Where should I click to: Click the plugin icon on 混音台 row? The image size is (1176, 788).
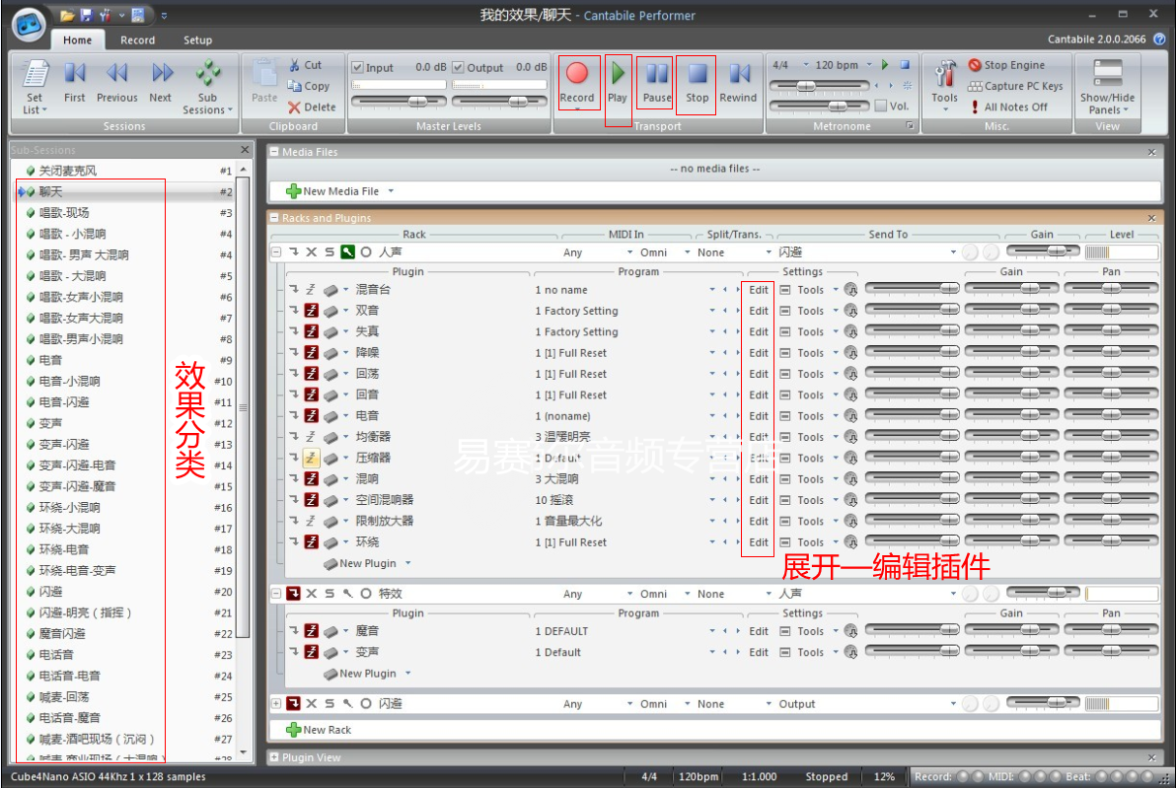coord(331,289)
